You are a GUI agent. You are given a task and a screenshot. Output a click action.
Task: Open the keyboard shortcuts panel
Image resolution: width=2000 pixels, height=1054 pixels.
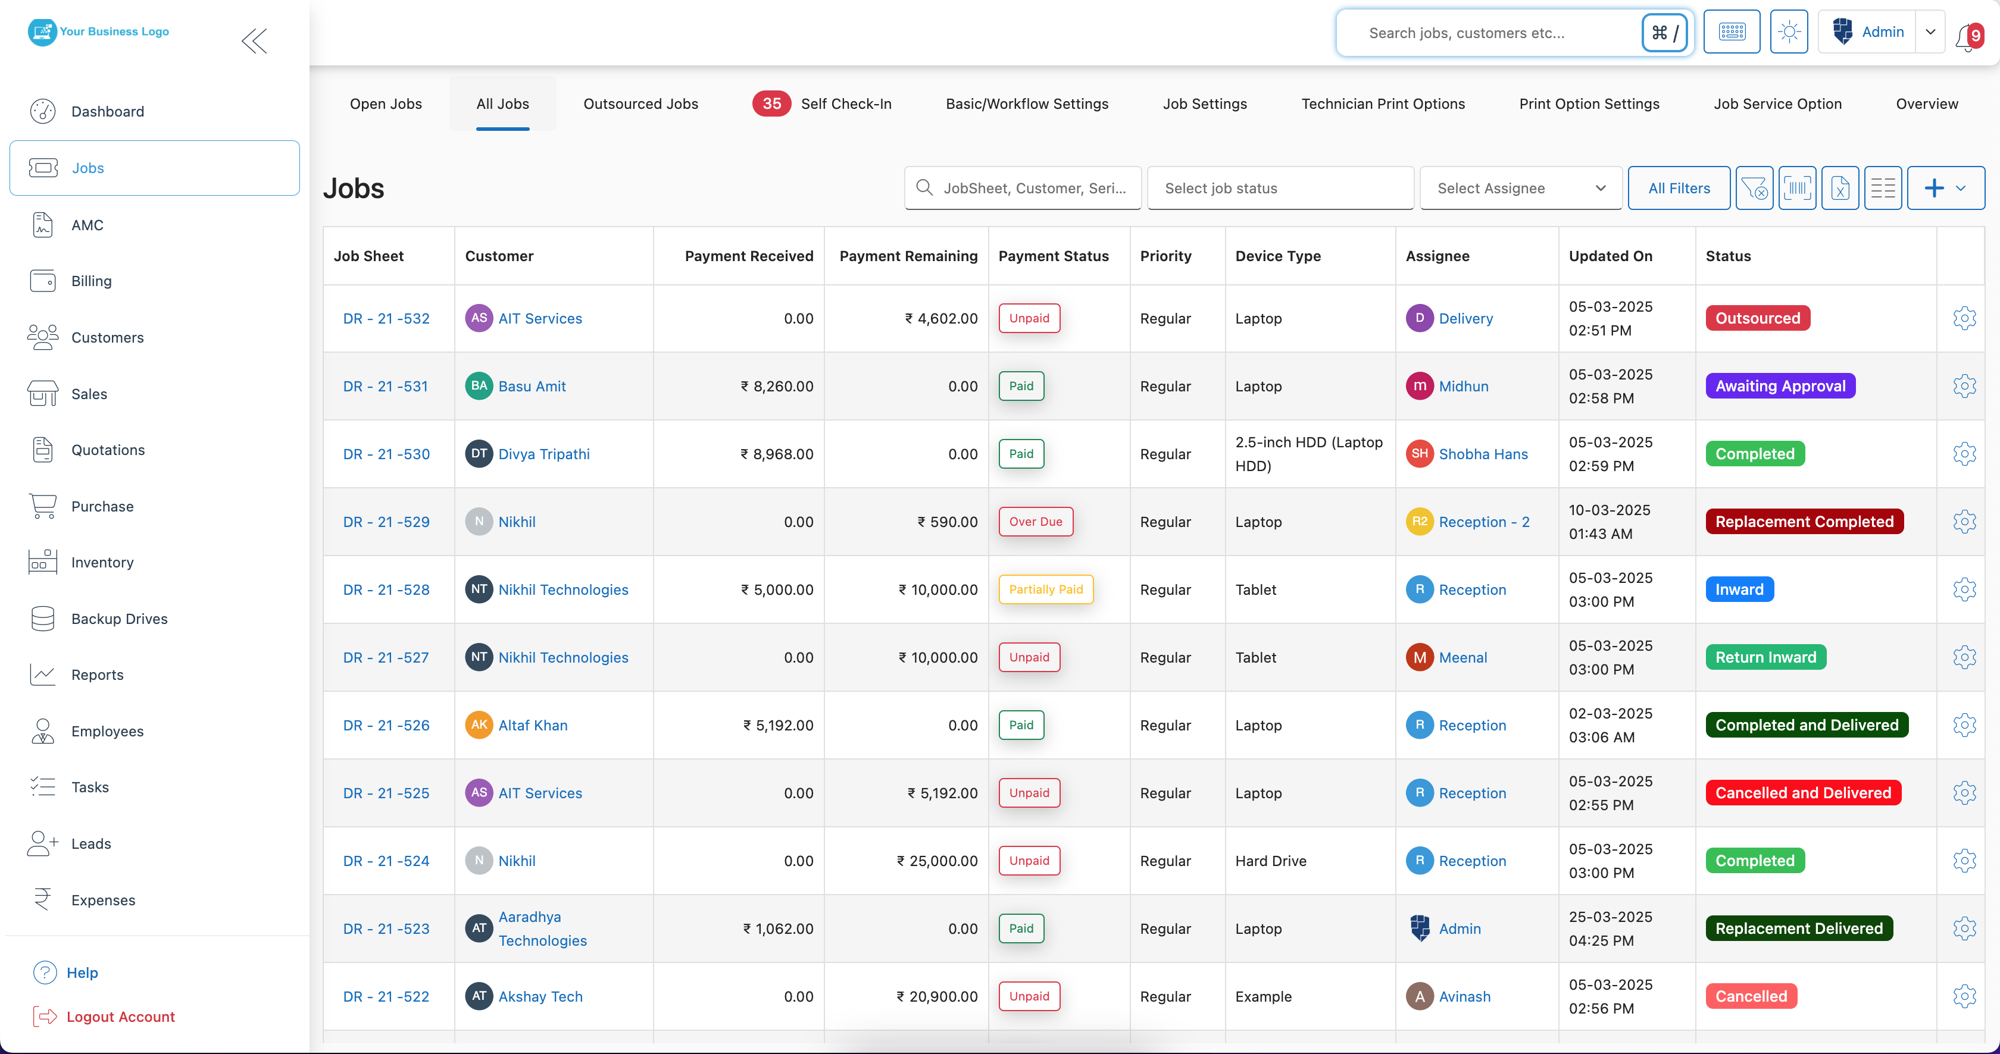pos(1732,32)
